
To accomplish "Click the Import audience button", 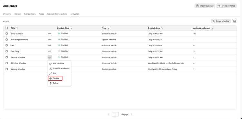I will (205, 6).
